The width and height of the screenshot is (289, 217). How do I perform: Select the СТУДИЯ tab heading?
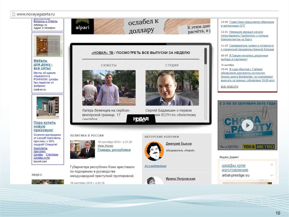172,65
